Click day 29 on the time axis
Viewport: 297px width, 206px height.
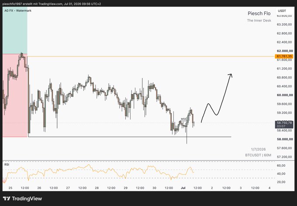(x=126, y=188)
